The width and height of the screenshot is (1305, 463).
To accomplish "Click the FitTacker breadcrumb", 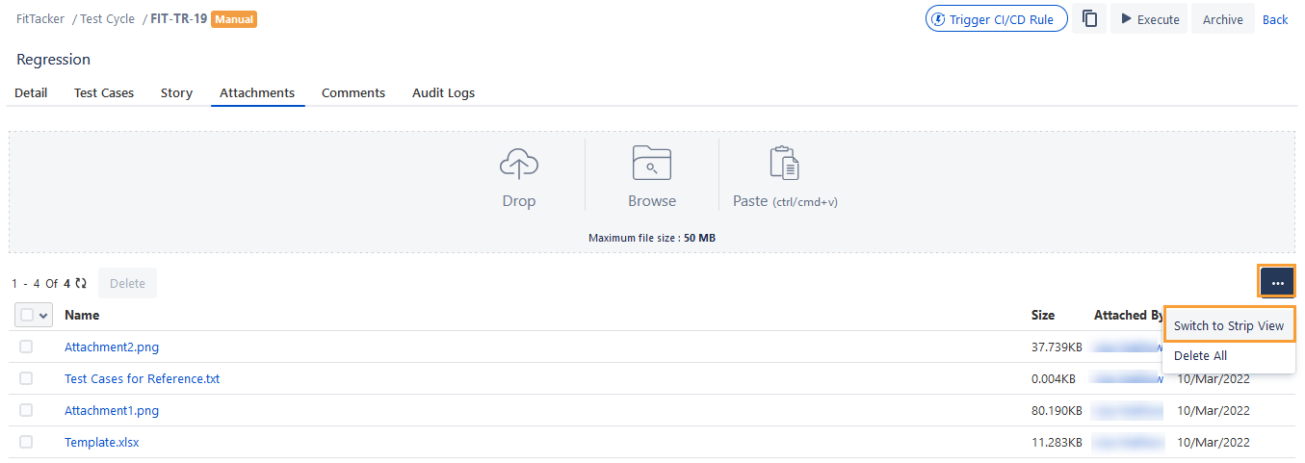I will coord(40,18).
